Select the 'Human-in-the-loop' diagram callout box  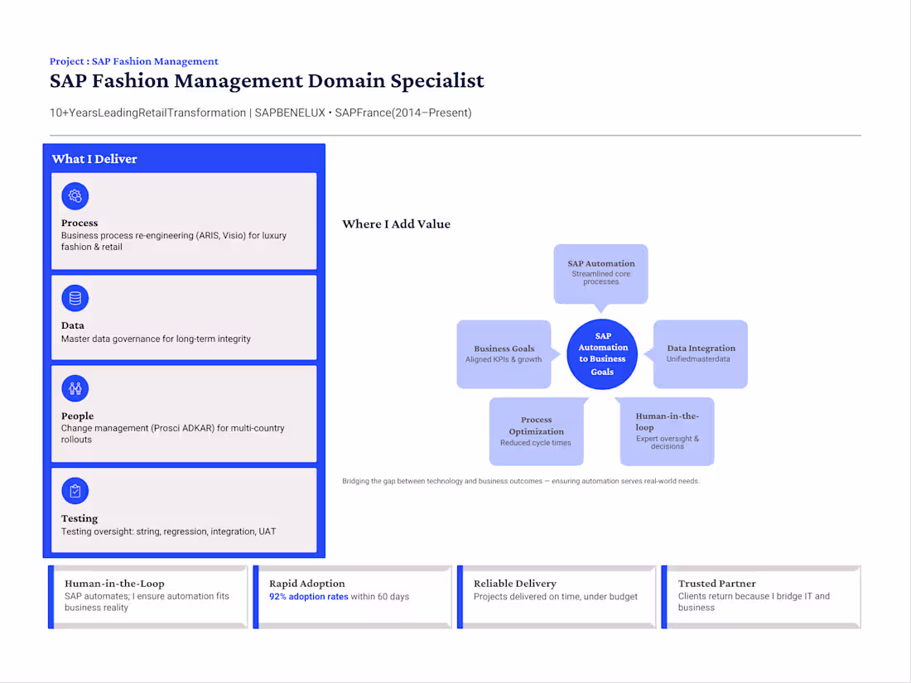tap(667, 431)
